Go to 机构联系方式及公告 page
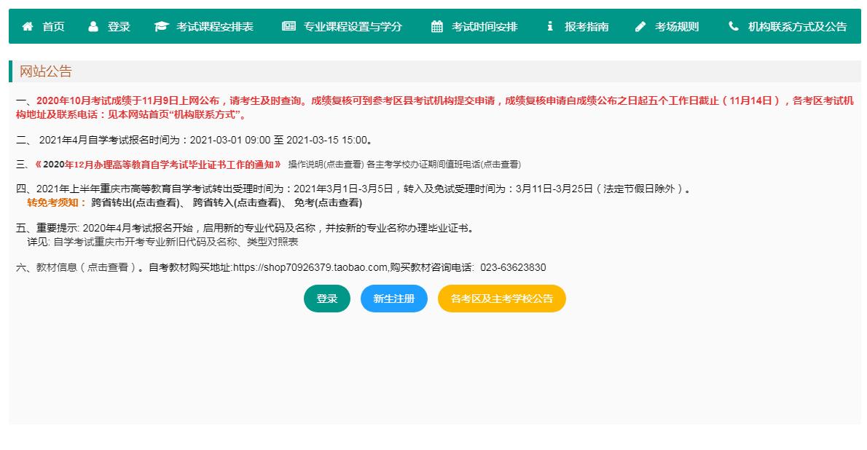 (797, 27)
